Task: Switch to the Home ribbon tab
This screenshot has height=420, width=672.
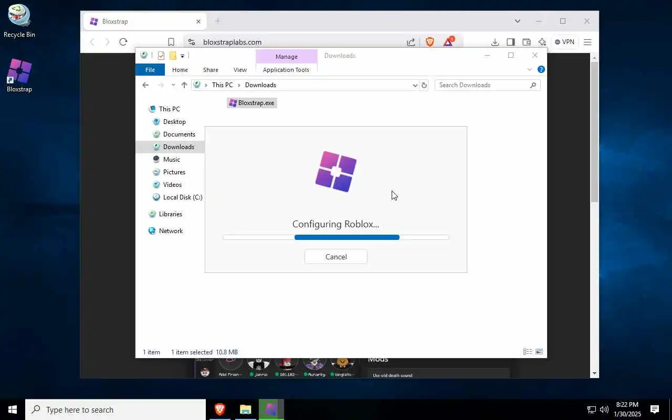Action: click(180, 70)
